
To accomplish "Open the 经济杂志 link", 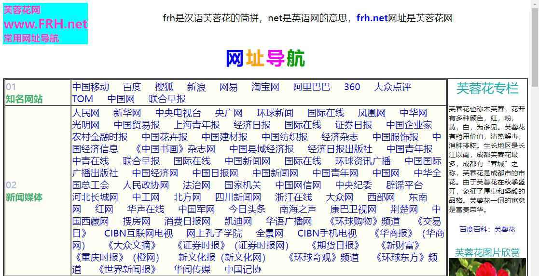I will (340, 137).
